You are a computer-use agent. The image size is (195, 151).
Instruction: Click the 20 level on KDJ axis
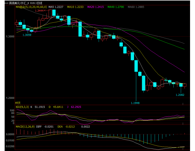tap(13, 121)
